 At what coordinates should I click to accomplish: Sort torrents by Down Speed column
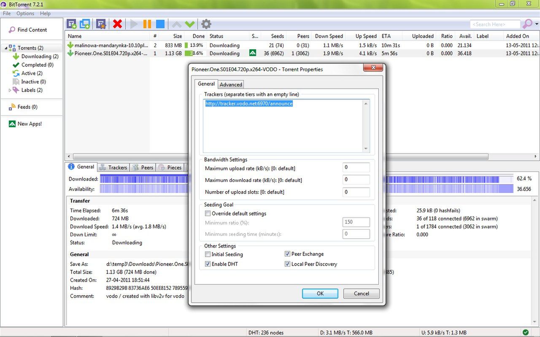coord(328,36)
